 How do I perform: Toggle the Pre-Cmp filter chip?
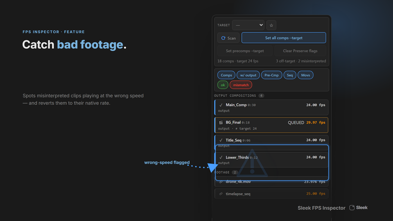tap(271, 75)
